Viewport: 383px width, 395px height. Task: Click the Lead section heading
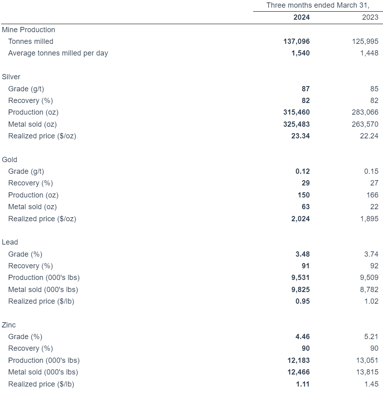point(10,242)
